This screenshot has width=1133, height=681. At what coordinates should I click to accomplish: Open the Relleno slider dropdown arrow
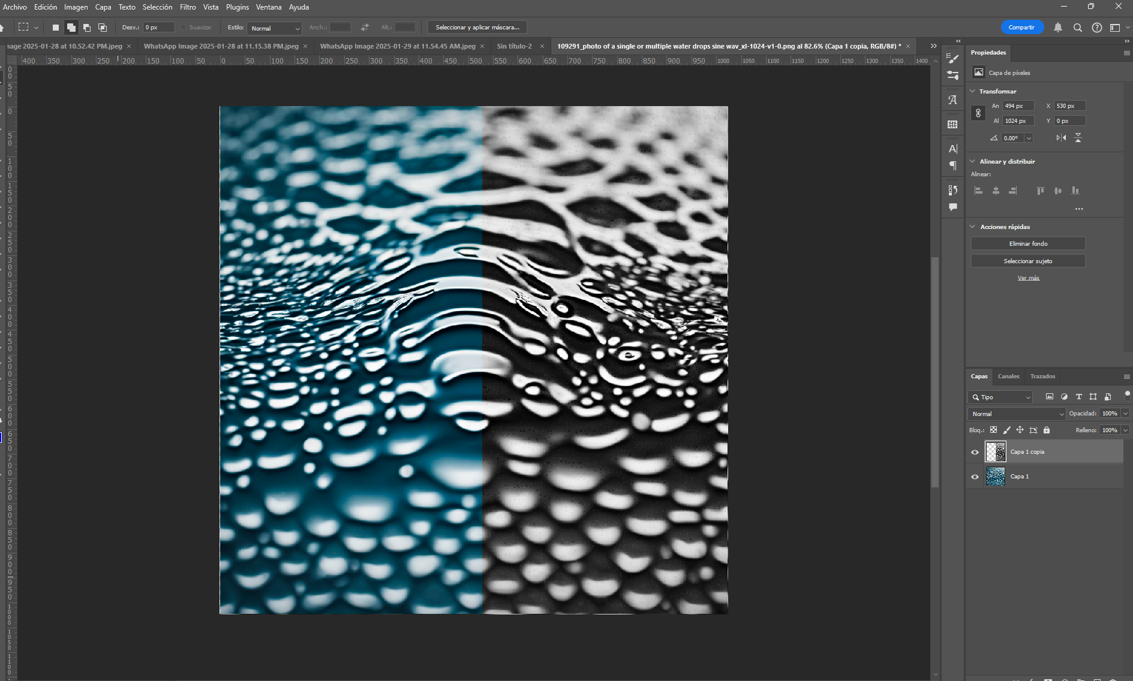(1125, 430)
